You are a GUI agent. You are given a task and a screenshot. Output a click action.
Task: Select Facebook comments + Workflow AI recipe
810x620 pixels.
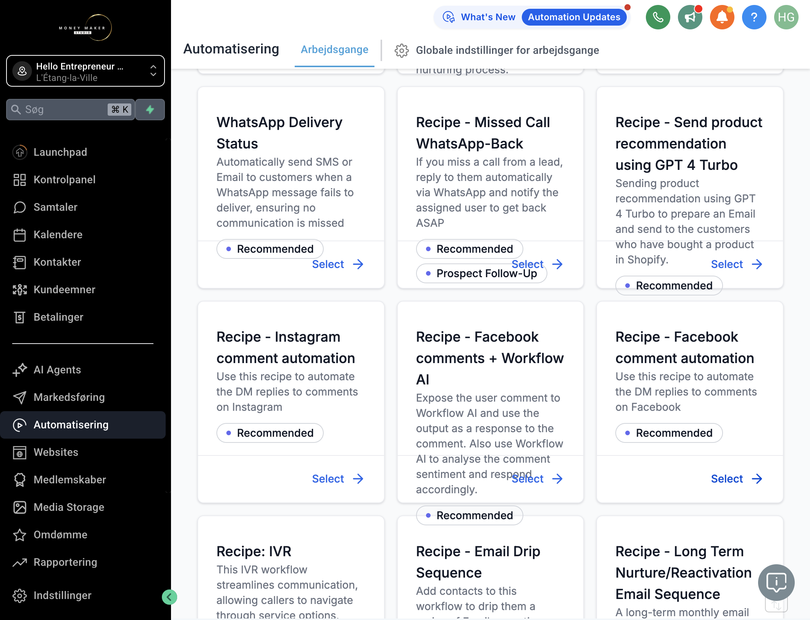pos(537,479)
